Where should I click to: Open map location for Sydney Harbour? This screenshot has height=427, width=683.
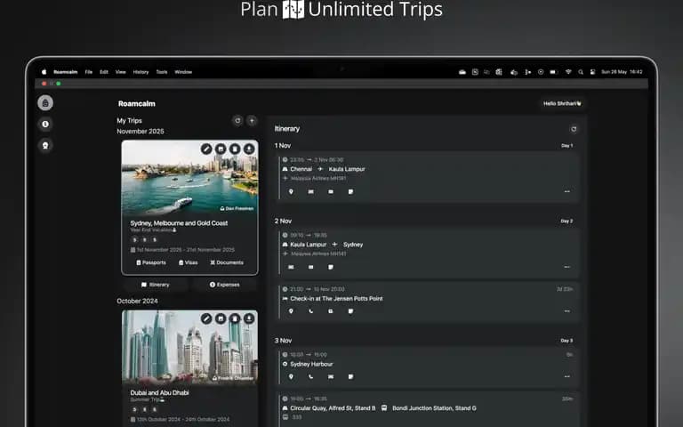click(x=291, y=376)
